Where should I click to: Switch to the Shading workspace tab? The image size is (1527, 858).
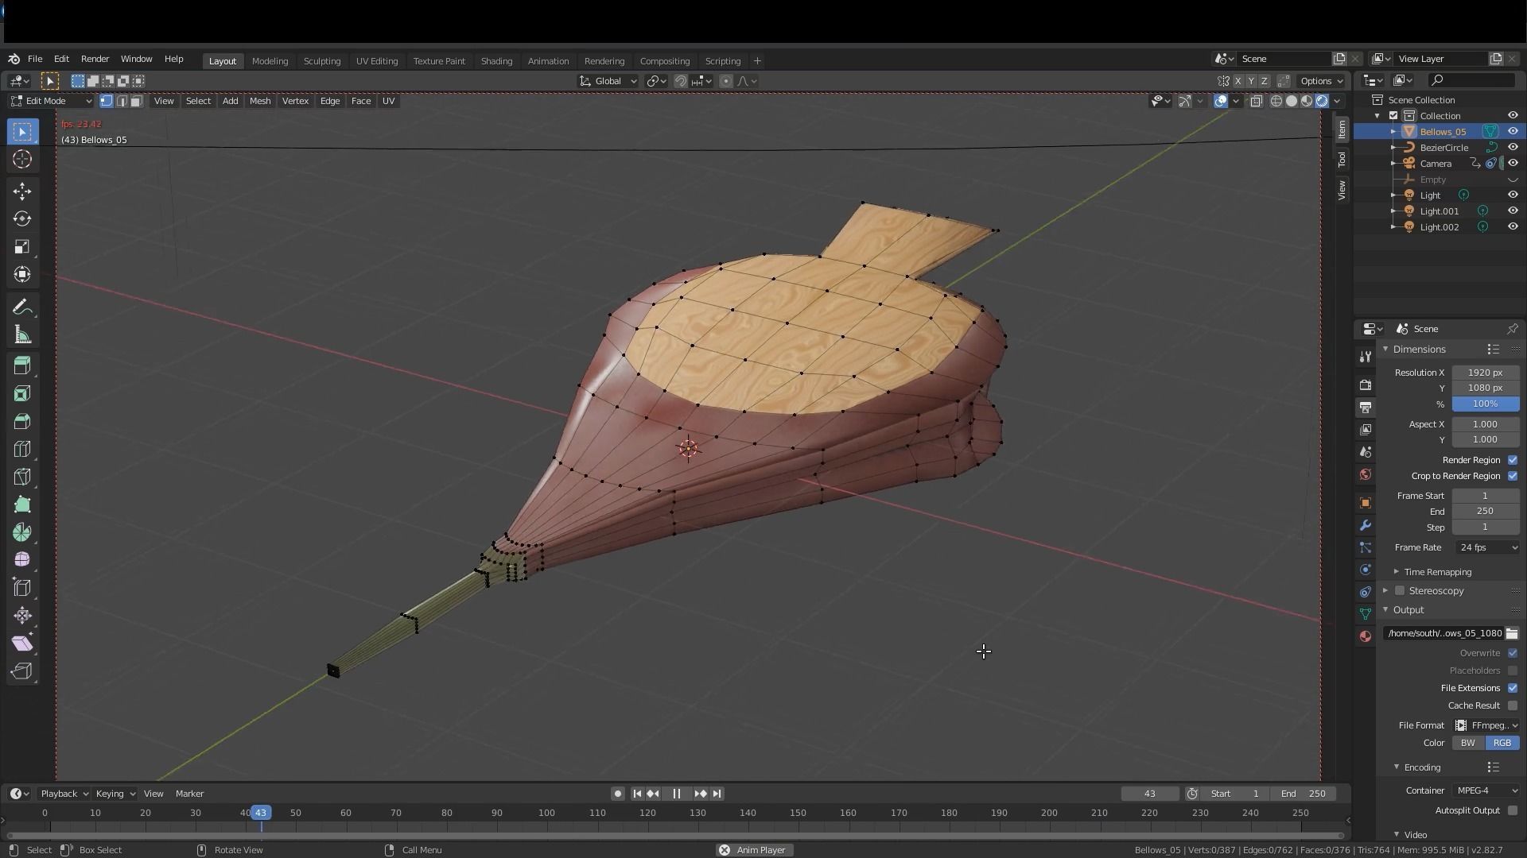click(496, 60)
